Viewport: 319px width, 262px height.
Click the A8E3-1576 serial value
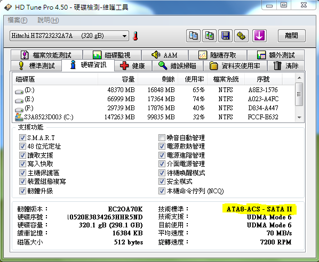click(263, 90)
